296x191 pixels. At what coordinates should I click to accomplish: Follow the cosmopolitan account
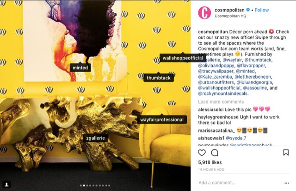(262, 10)
